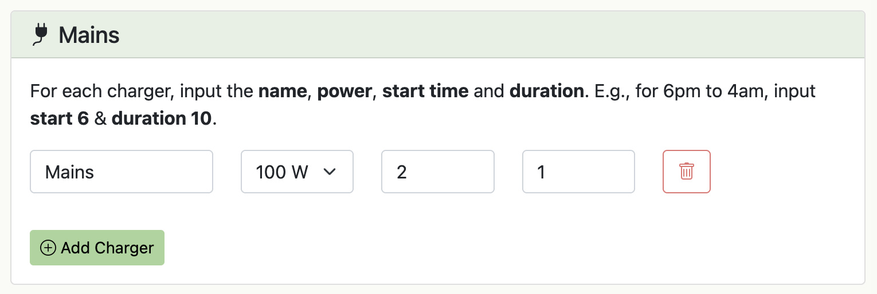Click the bold word "power" in the instructions
This screenshot has width=877, height=294.
click(344, 91)
